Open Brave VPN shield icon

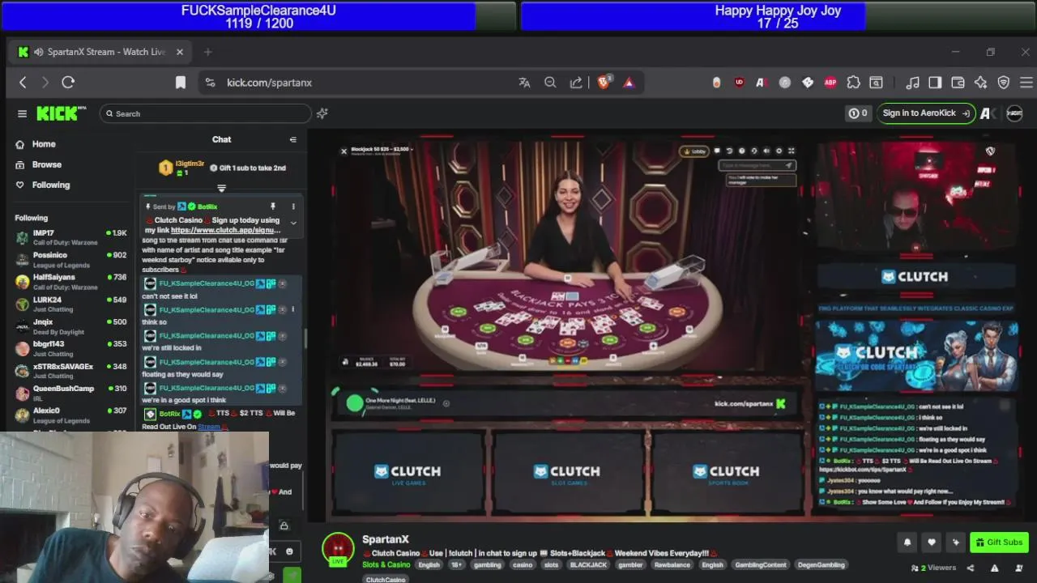1003,83
